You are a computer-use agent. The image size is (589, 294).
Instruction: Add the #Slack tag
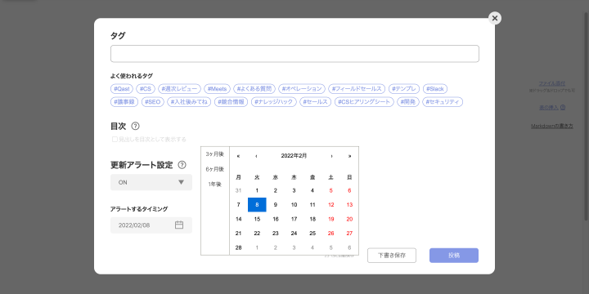435,89
